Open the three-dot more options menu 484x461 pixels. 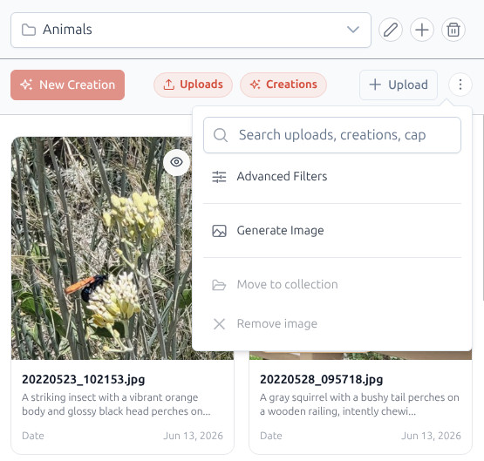click(x=460, y=85)
